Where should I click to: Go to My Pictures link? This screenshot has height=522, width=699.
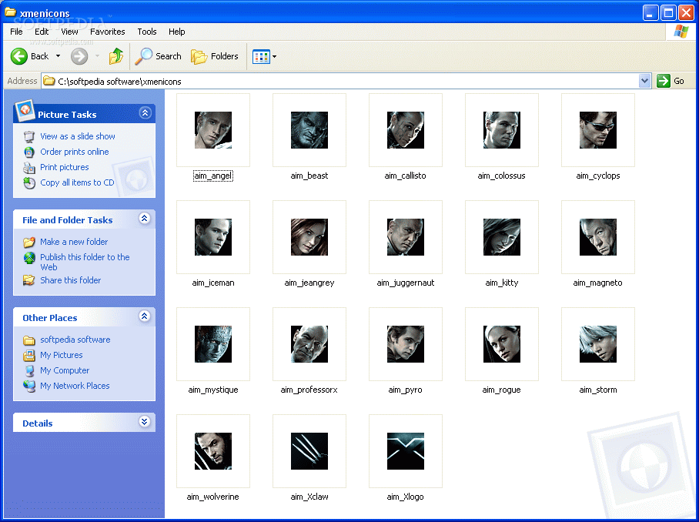[62, 355]
